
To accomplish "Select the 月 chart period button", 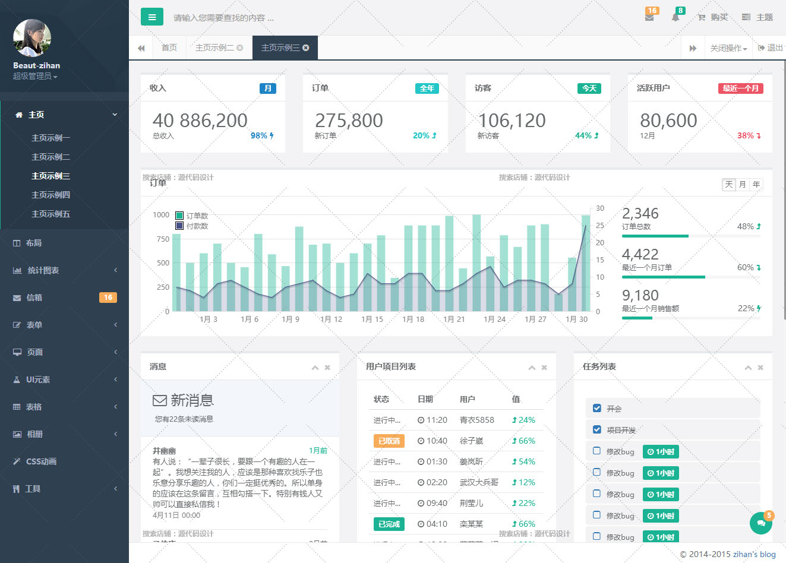I will 742,185.
